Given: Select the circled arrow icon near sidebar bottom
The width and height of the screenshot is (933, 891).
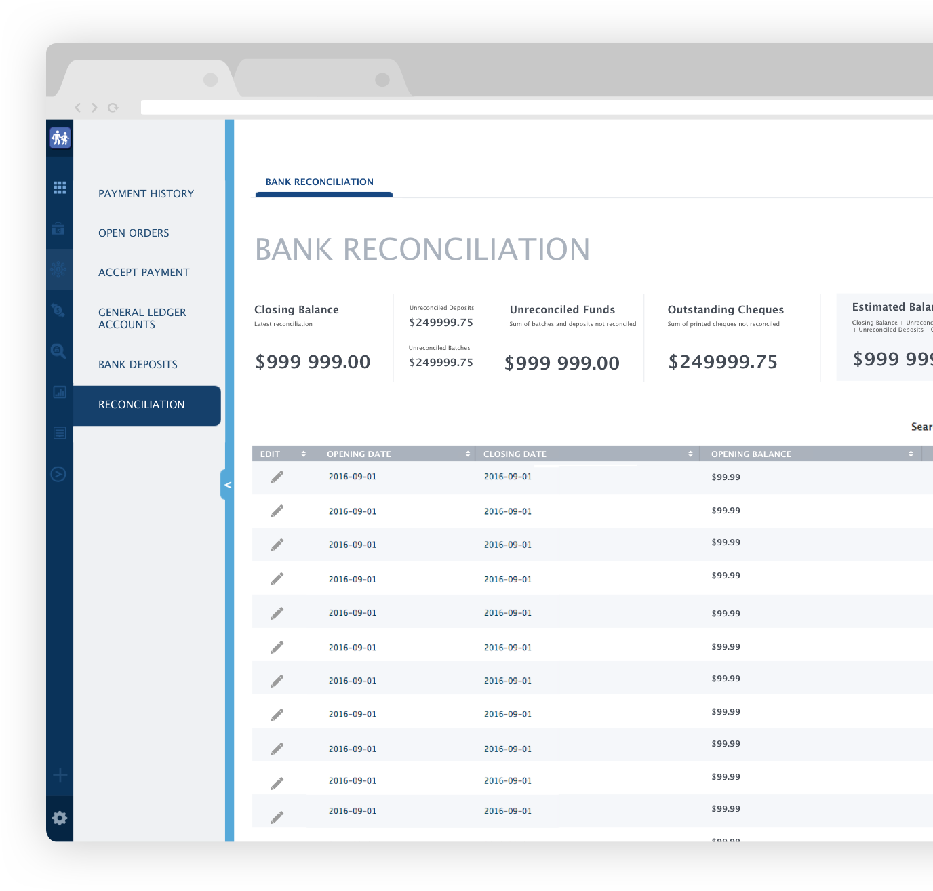Looking at the screenshot, I should pos(60,473).
